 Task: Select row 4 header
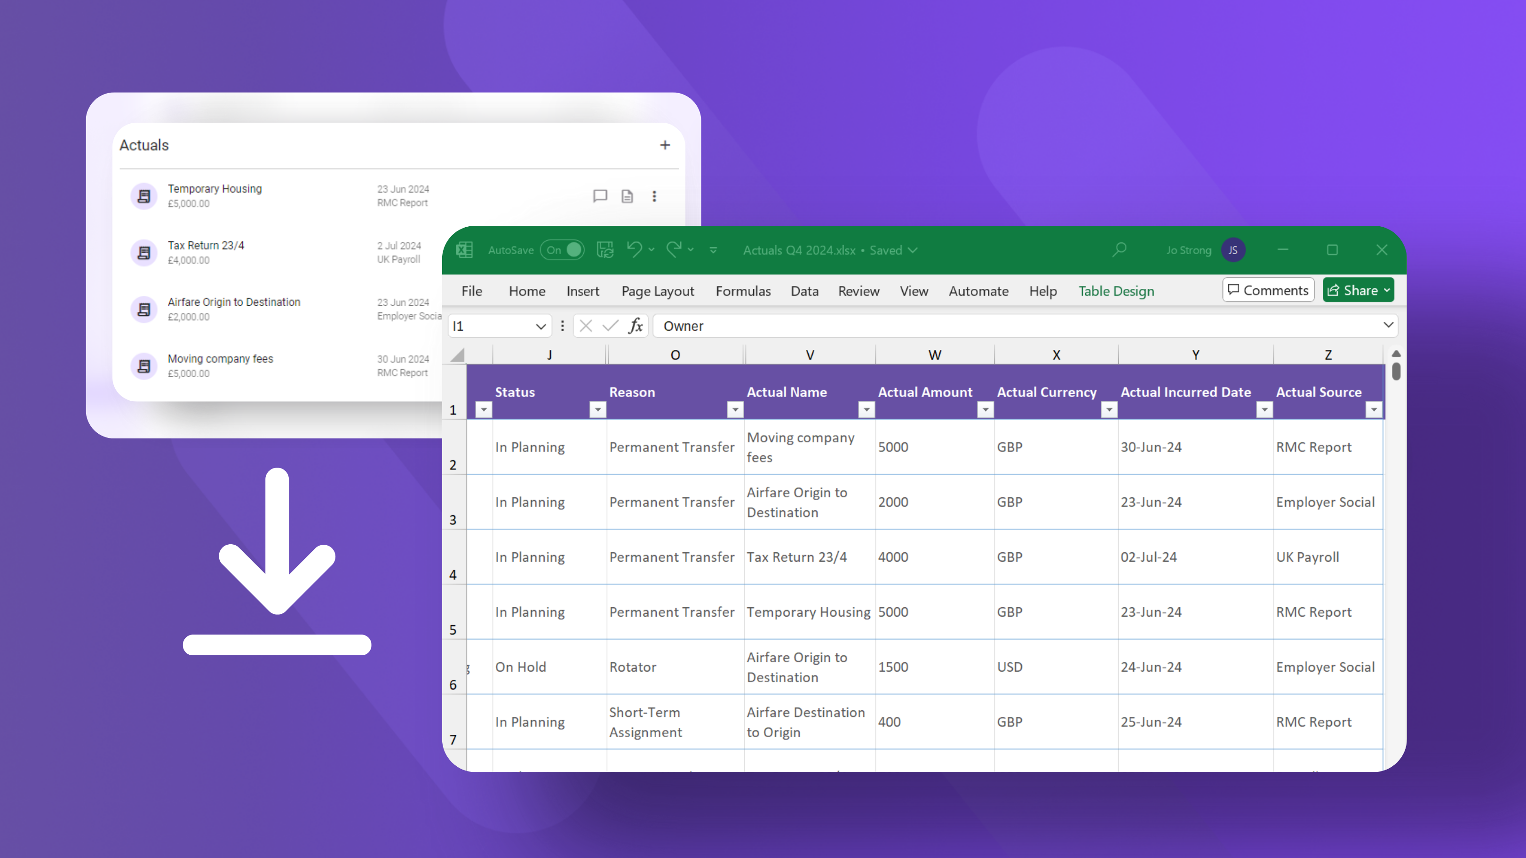coord(454,557)
